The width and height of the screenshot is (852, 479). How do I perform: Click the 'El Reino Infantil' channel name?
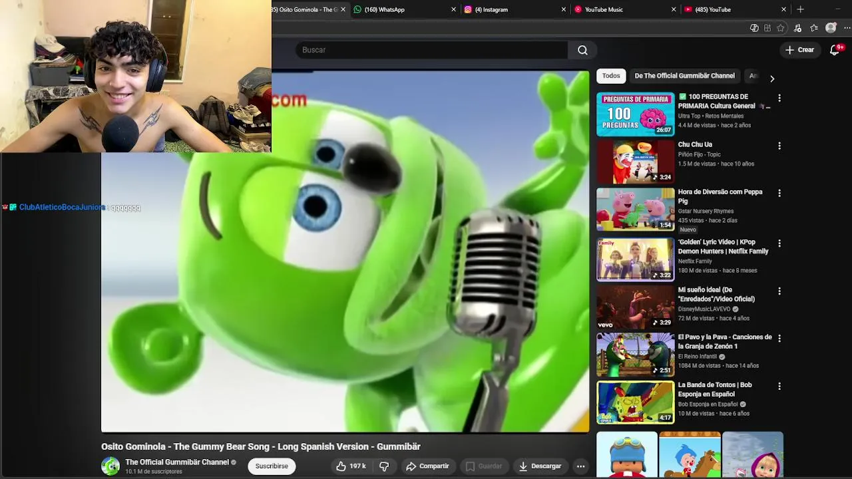click(x=698, y=357)
